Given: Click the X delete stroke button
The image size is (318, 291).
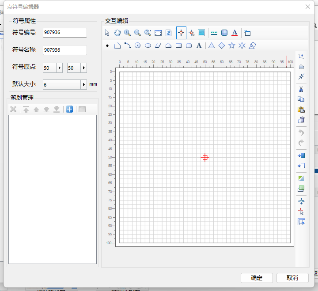Looking at the screenshot, I should click(13, 110).
